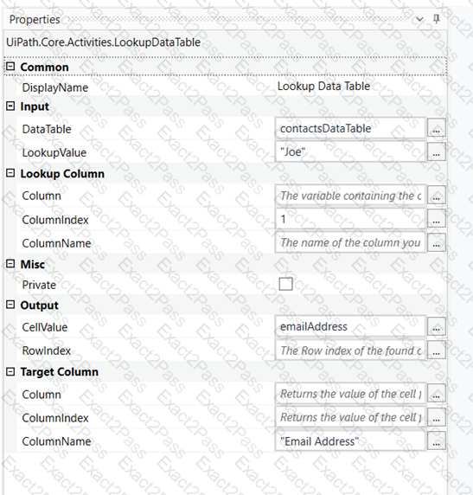The image size is (473, 495).
Task: Edit the DataTable field contactsDataTable
Action: tap(350, 128)
